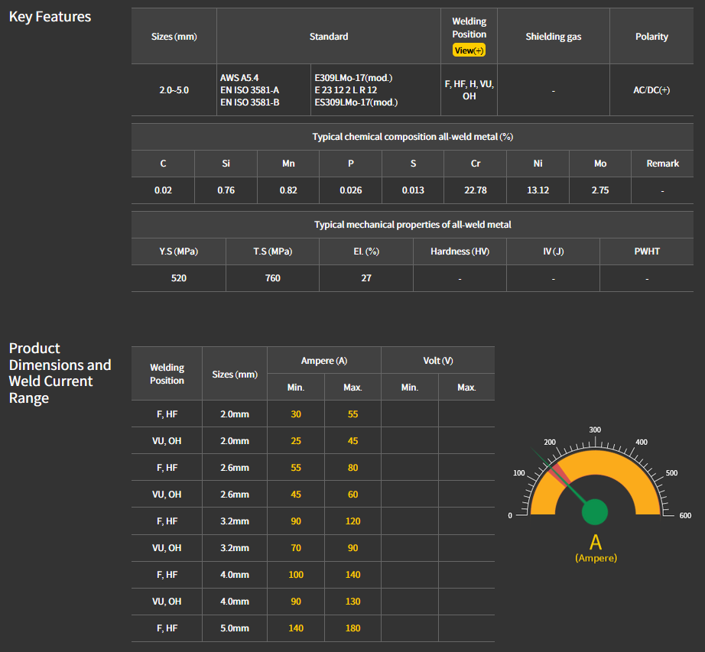Click the Volt (V) column header

437,361
